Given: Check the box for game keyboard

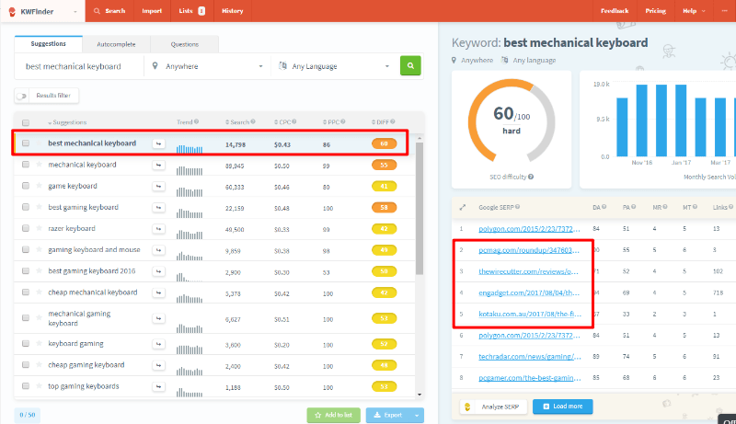Looking at the screenshot, I should [26, 186].
